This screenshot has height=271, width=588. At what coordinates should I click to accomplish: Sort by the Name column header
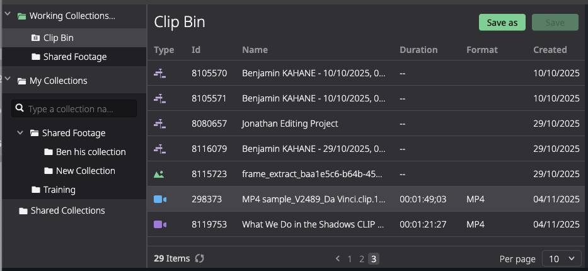[255, 50]
